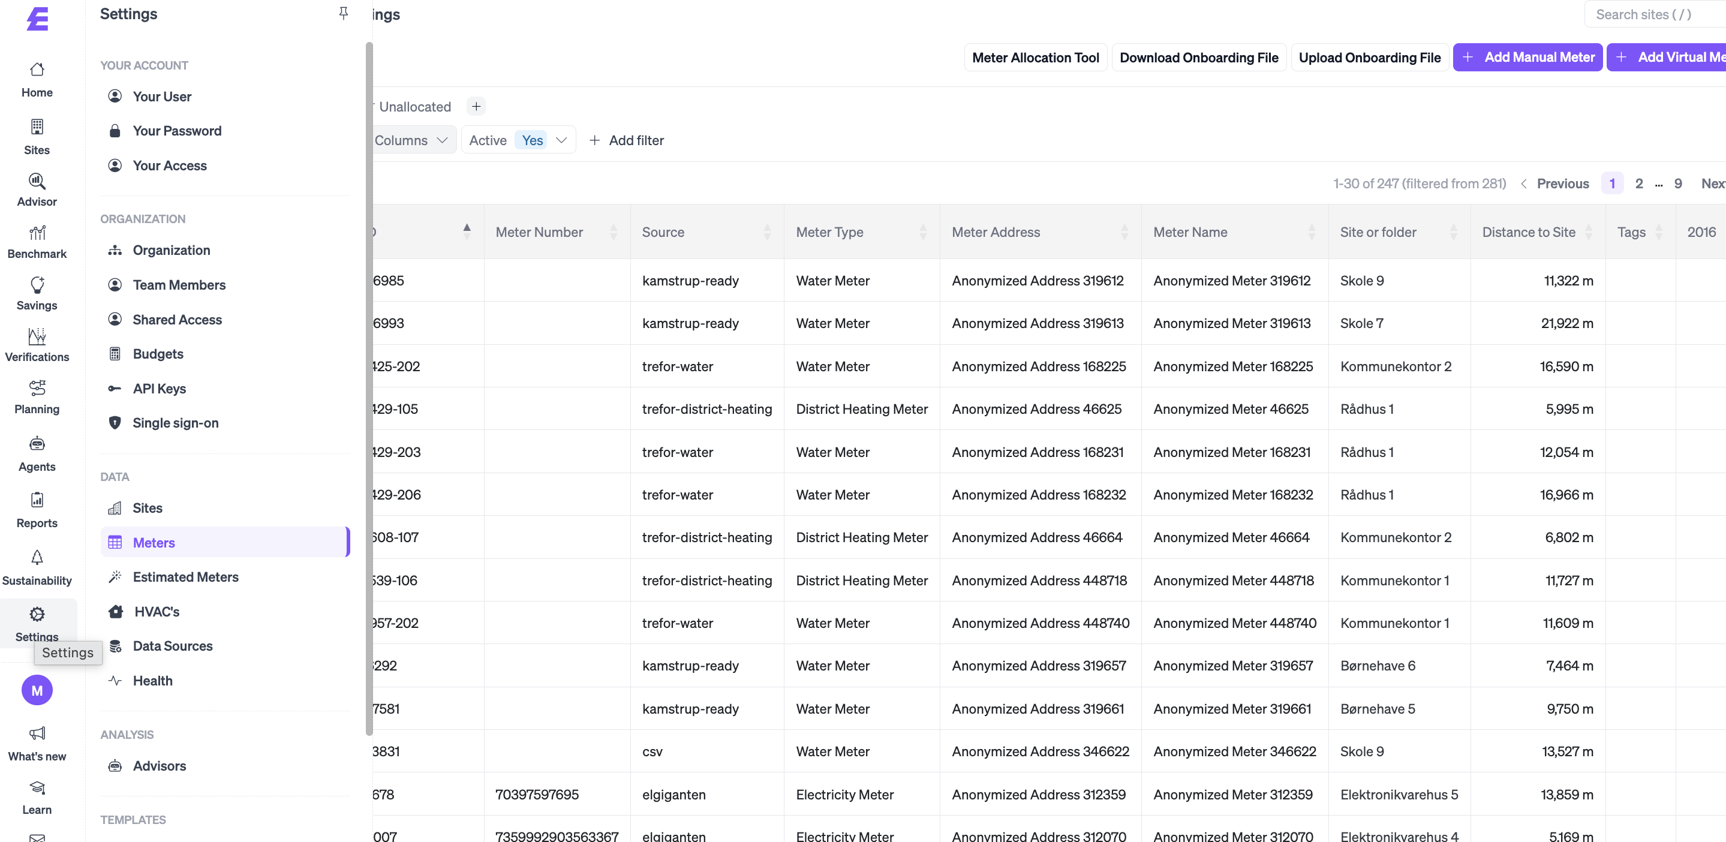The width and height of the screenshot is (1726, 842).
Task: Open Your Access settings
Action: [x=225, y=166]
